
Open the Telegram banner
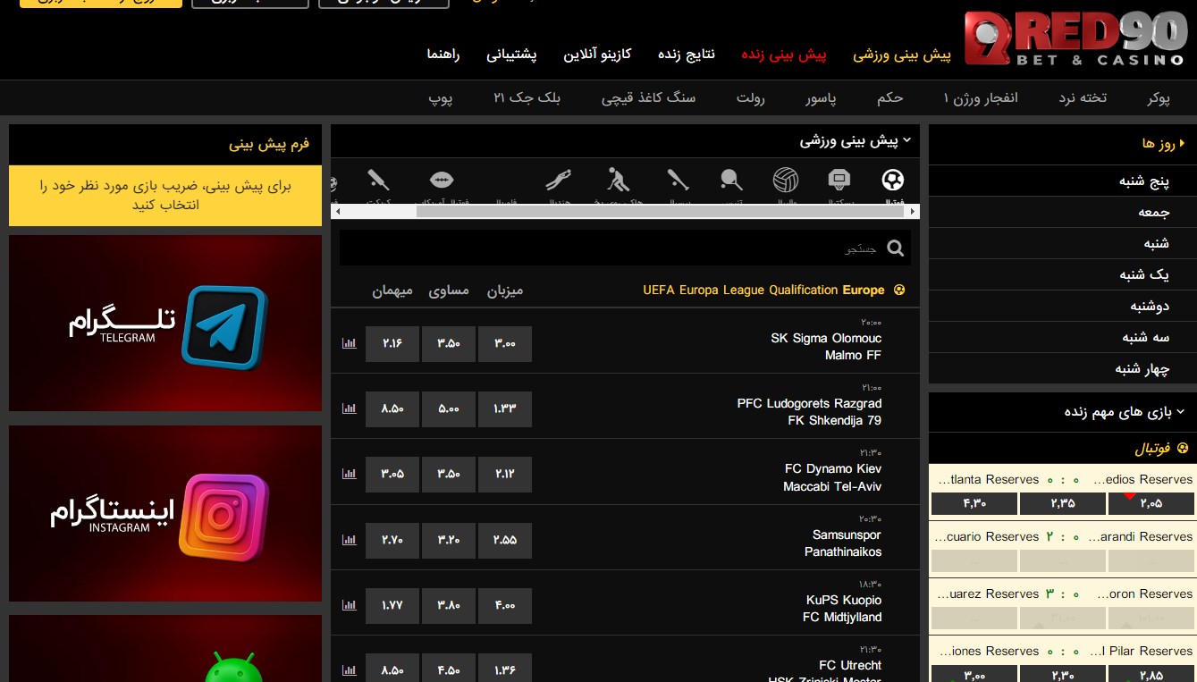[x=165, y=323]
